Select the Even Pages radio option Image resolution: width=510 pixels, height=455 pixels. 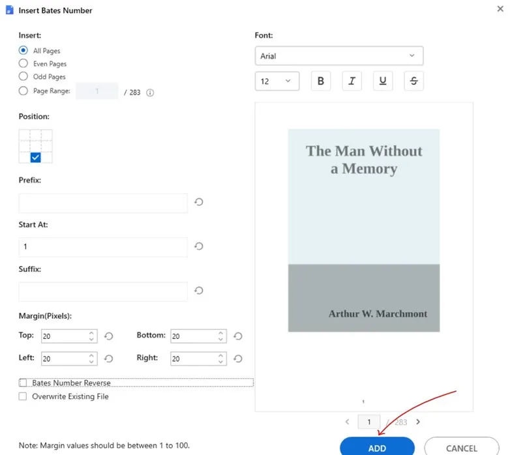pyautogui.click(x=23, y=64)
